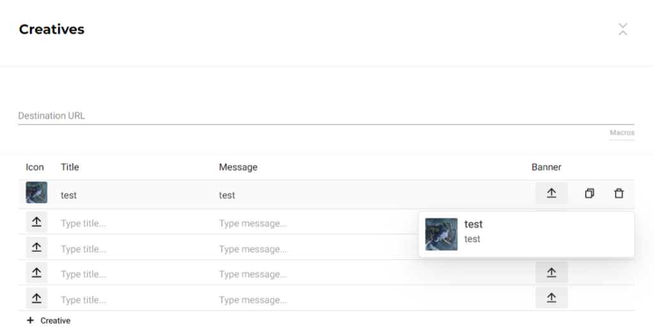Viewport: 654px width, 329px height.
Task: Upload icon for the fifth creative row
Action: (36, 298)
